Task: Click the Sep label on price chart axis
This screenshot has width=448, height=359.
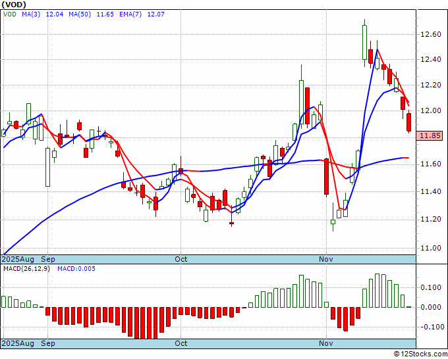Action: (48, 259)
